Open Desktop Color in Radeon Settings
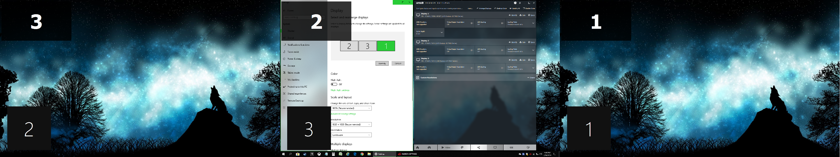Viewport: 840px width, 157px height. tap(501, 8)
